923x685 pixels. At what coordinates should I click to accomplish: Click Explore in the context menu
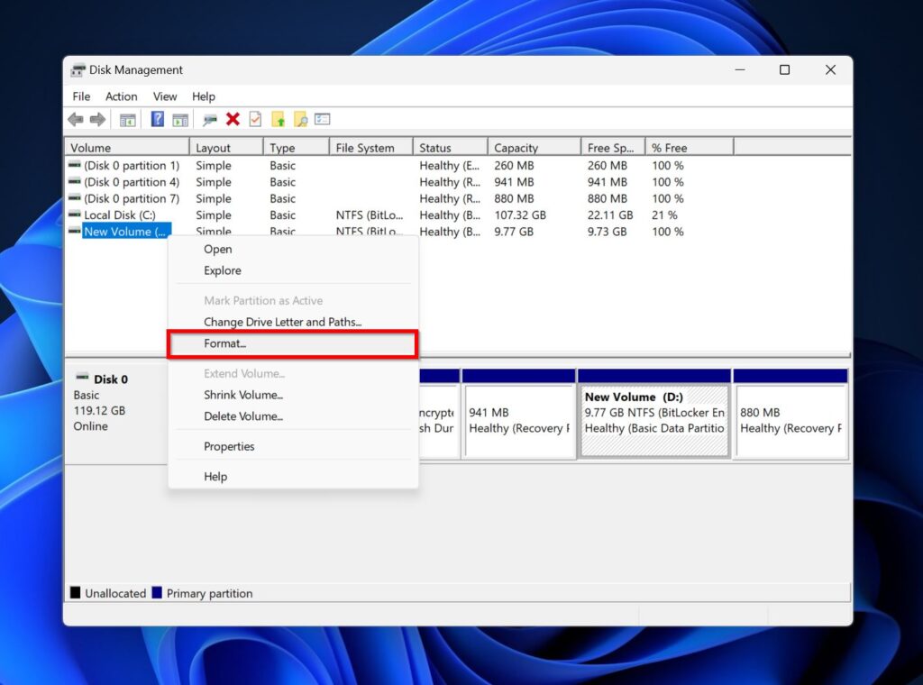click(222, 270)
